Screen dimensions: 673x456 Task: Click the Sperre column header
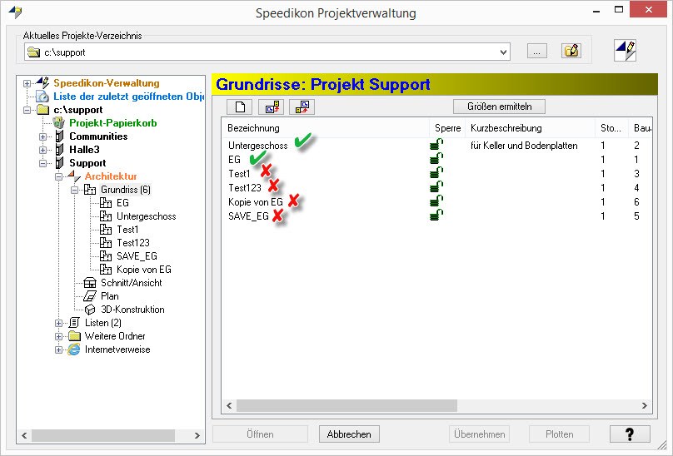[x=447, y=128]
